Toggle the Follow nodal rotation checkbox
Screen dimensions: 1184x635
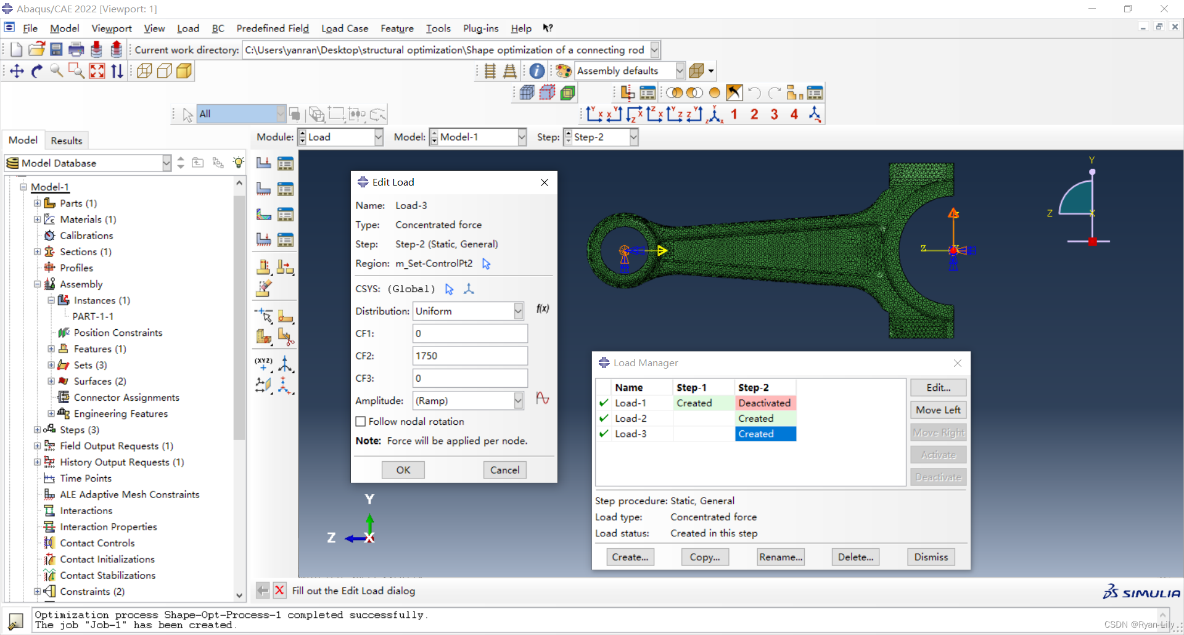tap(361, 422)
